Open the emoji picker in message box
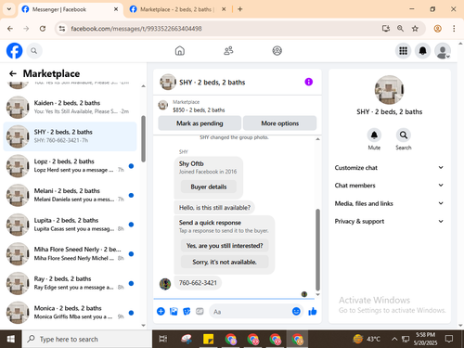Image resolution: width=464 pixels, height=348 pixels. [296, 311]
